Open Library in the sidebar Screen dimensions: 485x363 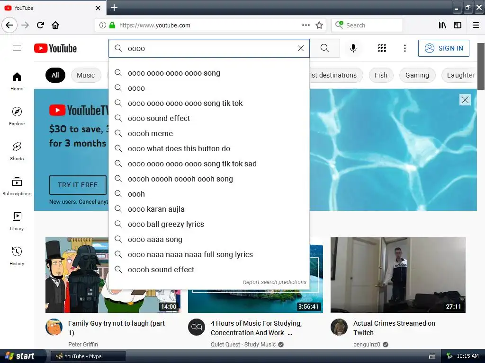pos(17,221)
